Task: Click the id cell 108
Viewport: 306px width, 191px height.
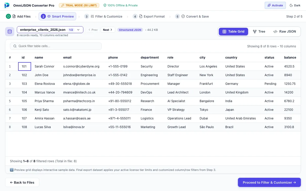Action: click(x=24, y=127)
